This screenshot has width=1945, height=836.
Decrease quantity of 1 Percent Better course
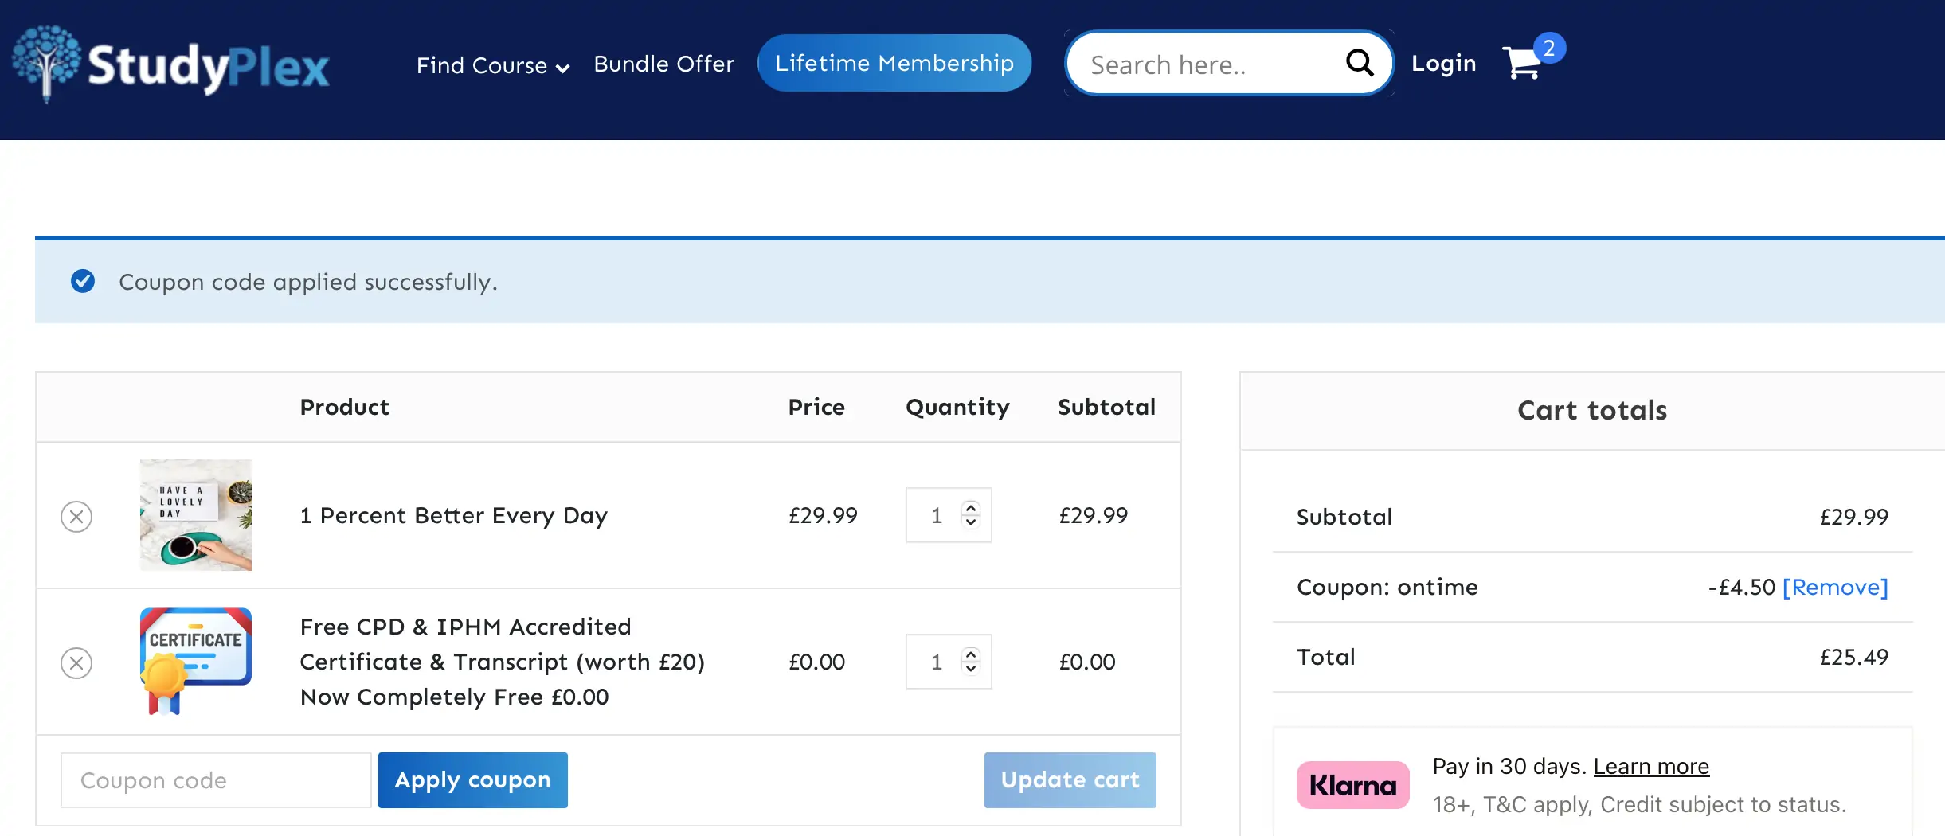(x=970, y=523)
